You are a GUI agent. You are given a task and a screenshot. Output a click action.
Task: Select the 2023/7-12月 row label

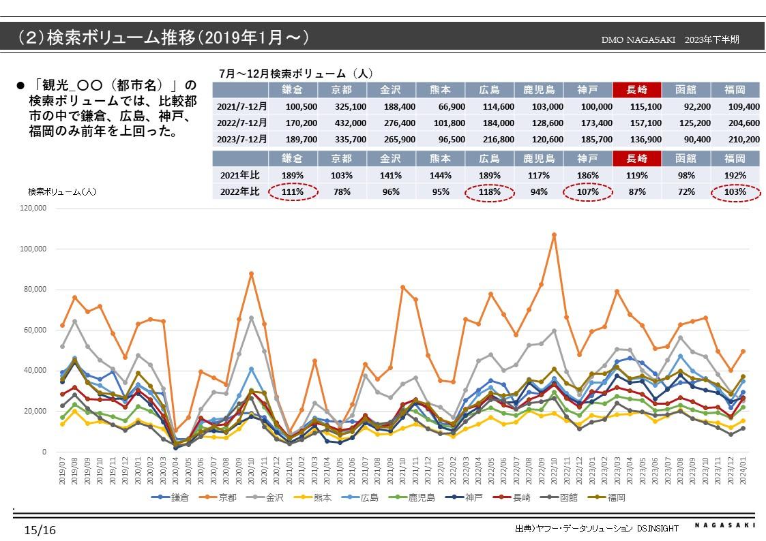[x=242, y=139]
